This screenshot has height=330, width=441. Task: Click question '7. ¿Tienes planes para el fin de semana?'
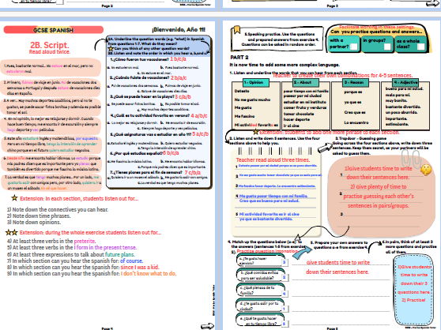click(146, 172)
